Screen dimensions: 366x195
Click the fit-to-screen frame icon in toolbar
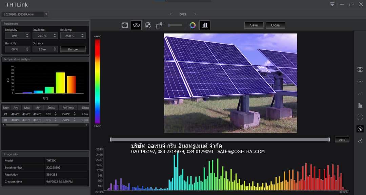(125, 25)
